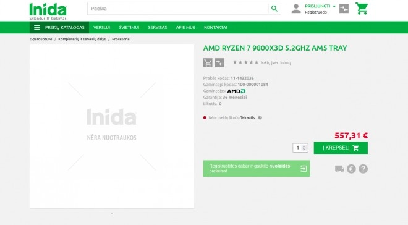The width and height of the screenshot is (408, 225).
Task: Focus the Paieška search field
Action: point(178,9)
